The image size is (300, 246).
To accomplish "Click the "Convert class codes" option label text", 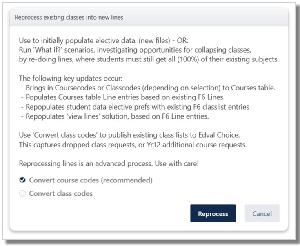I will (x=61, y=193).
